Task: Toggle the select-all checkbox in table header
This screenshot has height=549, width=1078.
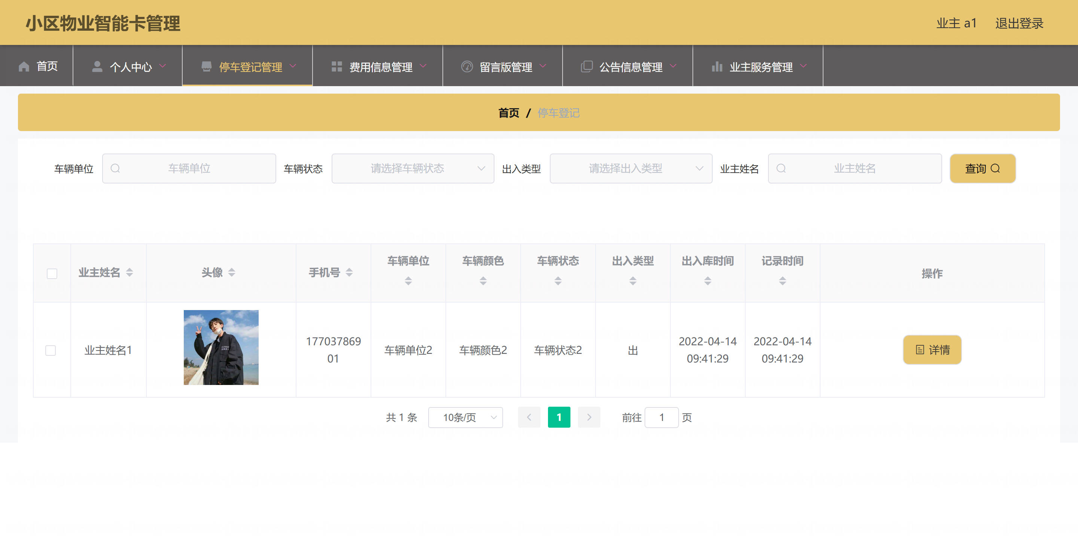Action: pos(52,274)
